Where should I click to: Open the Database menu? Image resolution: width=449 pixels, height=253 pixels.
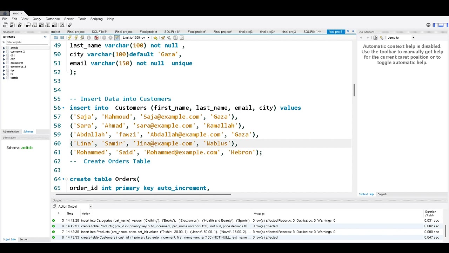[x=53, y=19]
